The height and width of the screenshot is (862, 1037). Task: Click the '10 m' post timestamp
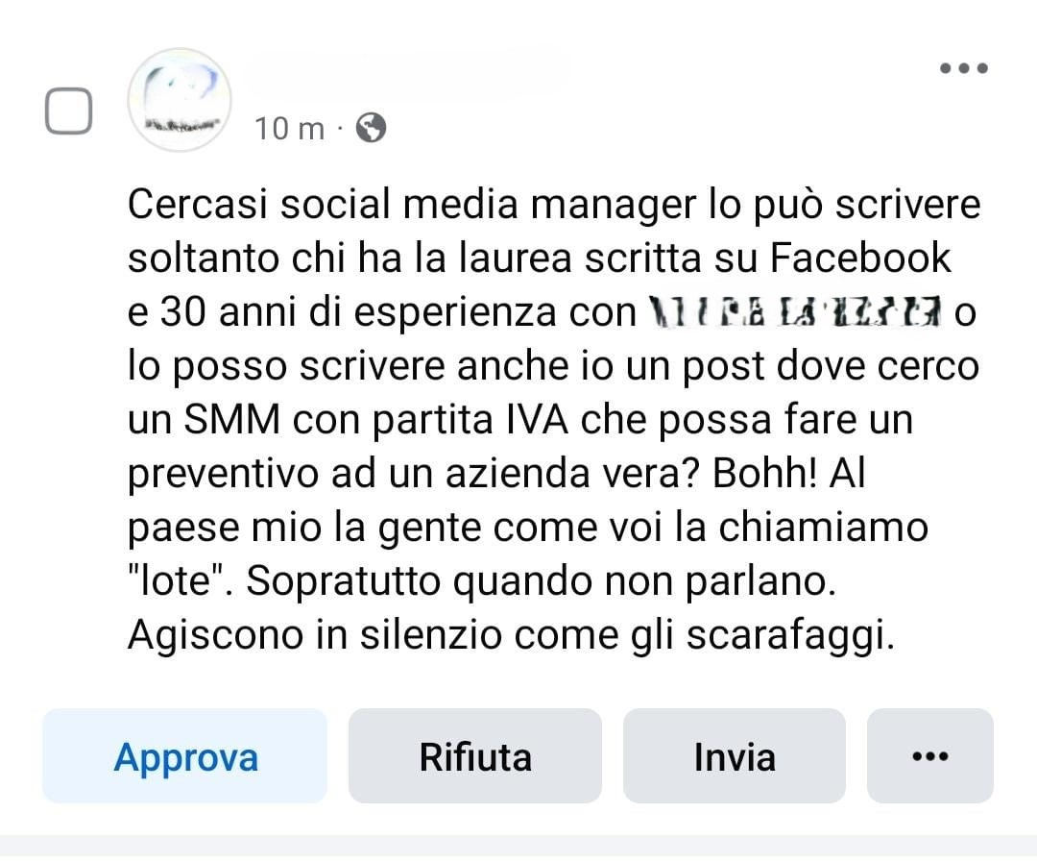[290, 129]
